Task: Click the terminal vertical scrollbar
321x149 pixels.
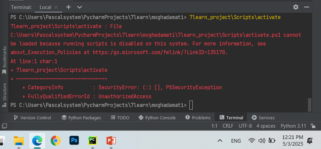Action: pos(310,105)
